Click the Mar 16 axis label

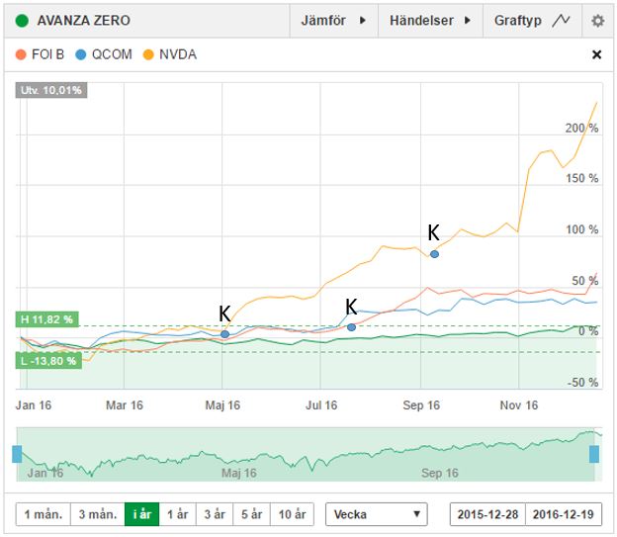pyautogui.click(x=125, y=405)
